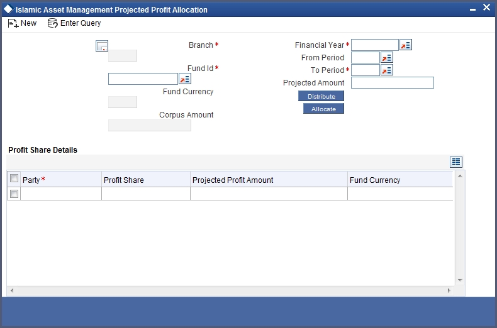This screenshot has width=497, height=328.
Task: Open To Period list of values
Action: click(387, 70)
